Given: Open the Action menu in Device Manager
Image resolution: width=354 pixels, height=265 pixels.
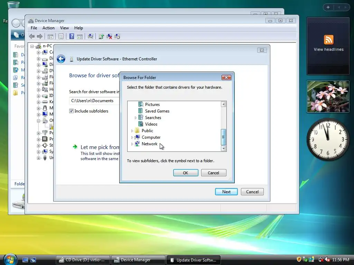Looking at the screenshot, I should click(x=48, y=28).
